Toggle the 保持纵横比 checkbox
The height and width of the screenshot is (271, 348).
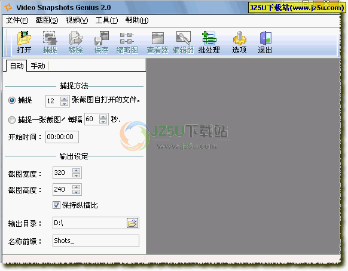(56, 205)
